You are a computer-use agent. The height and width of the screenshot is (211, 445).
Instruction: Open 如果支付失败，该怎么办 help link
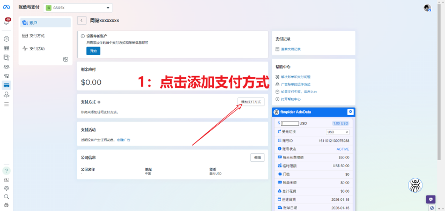click(x=299, y=92)
